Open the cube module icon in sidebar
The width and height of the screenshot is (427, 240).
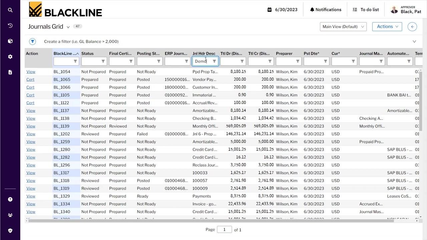10,41
